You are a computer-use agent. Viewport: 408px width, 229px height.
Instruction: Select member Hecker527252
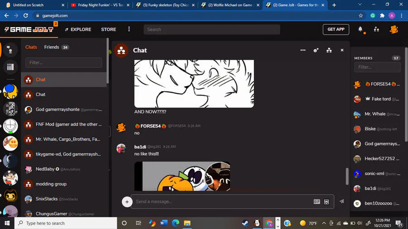pos(377,159)
